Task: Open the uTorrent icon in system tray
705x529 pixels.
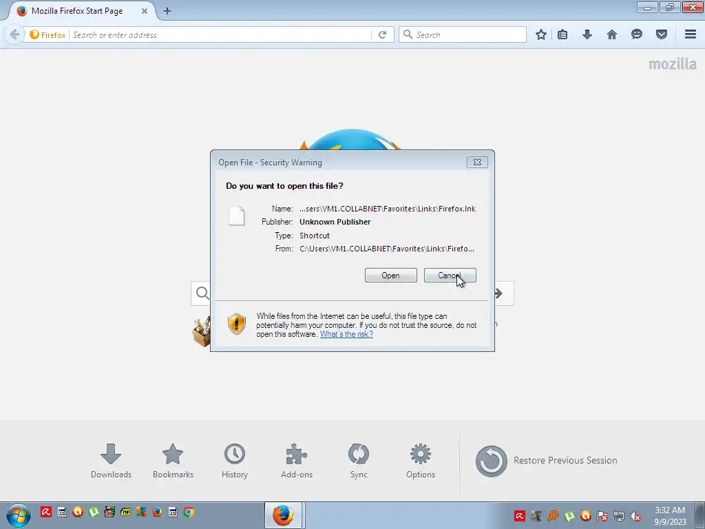Action: 569,516
